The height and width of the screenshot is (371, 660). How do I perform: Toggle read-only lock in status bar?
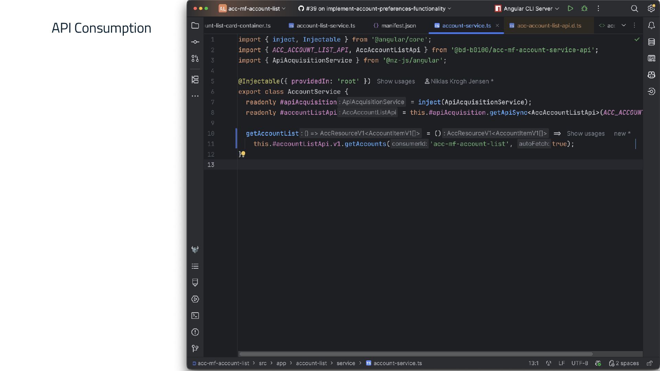point(649,363)
